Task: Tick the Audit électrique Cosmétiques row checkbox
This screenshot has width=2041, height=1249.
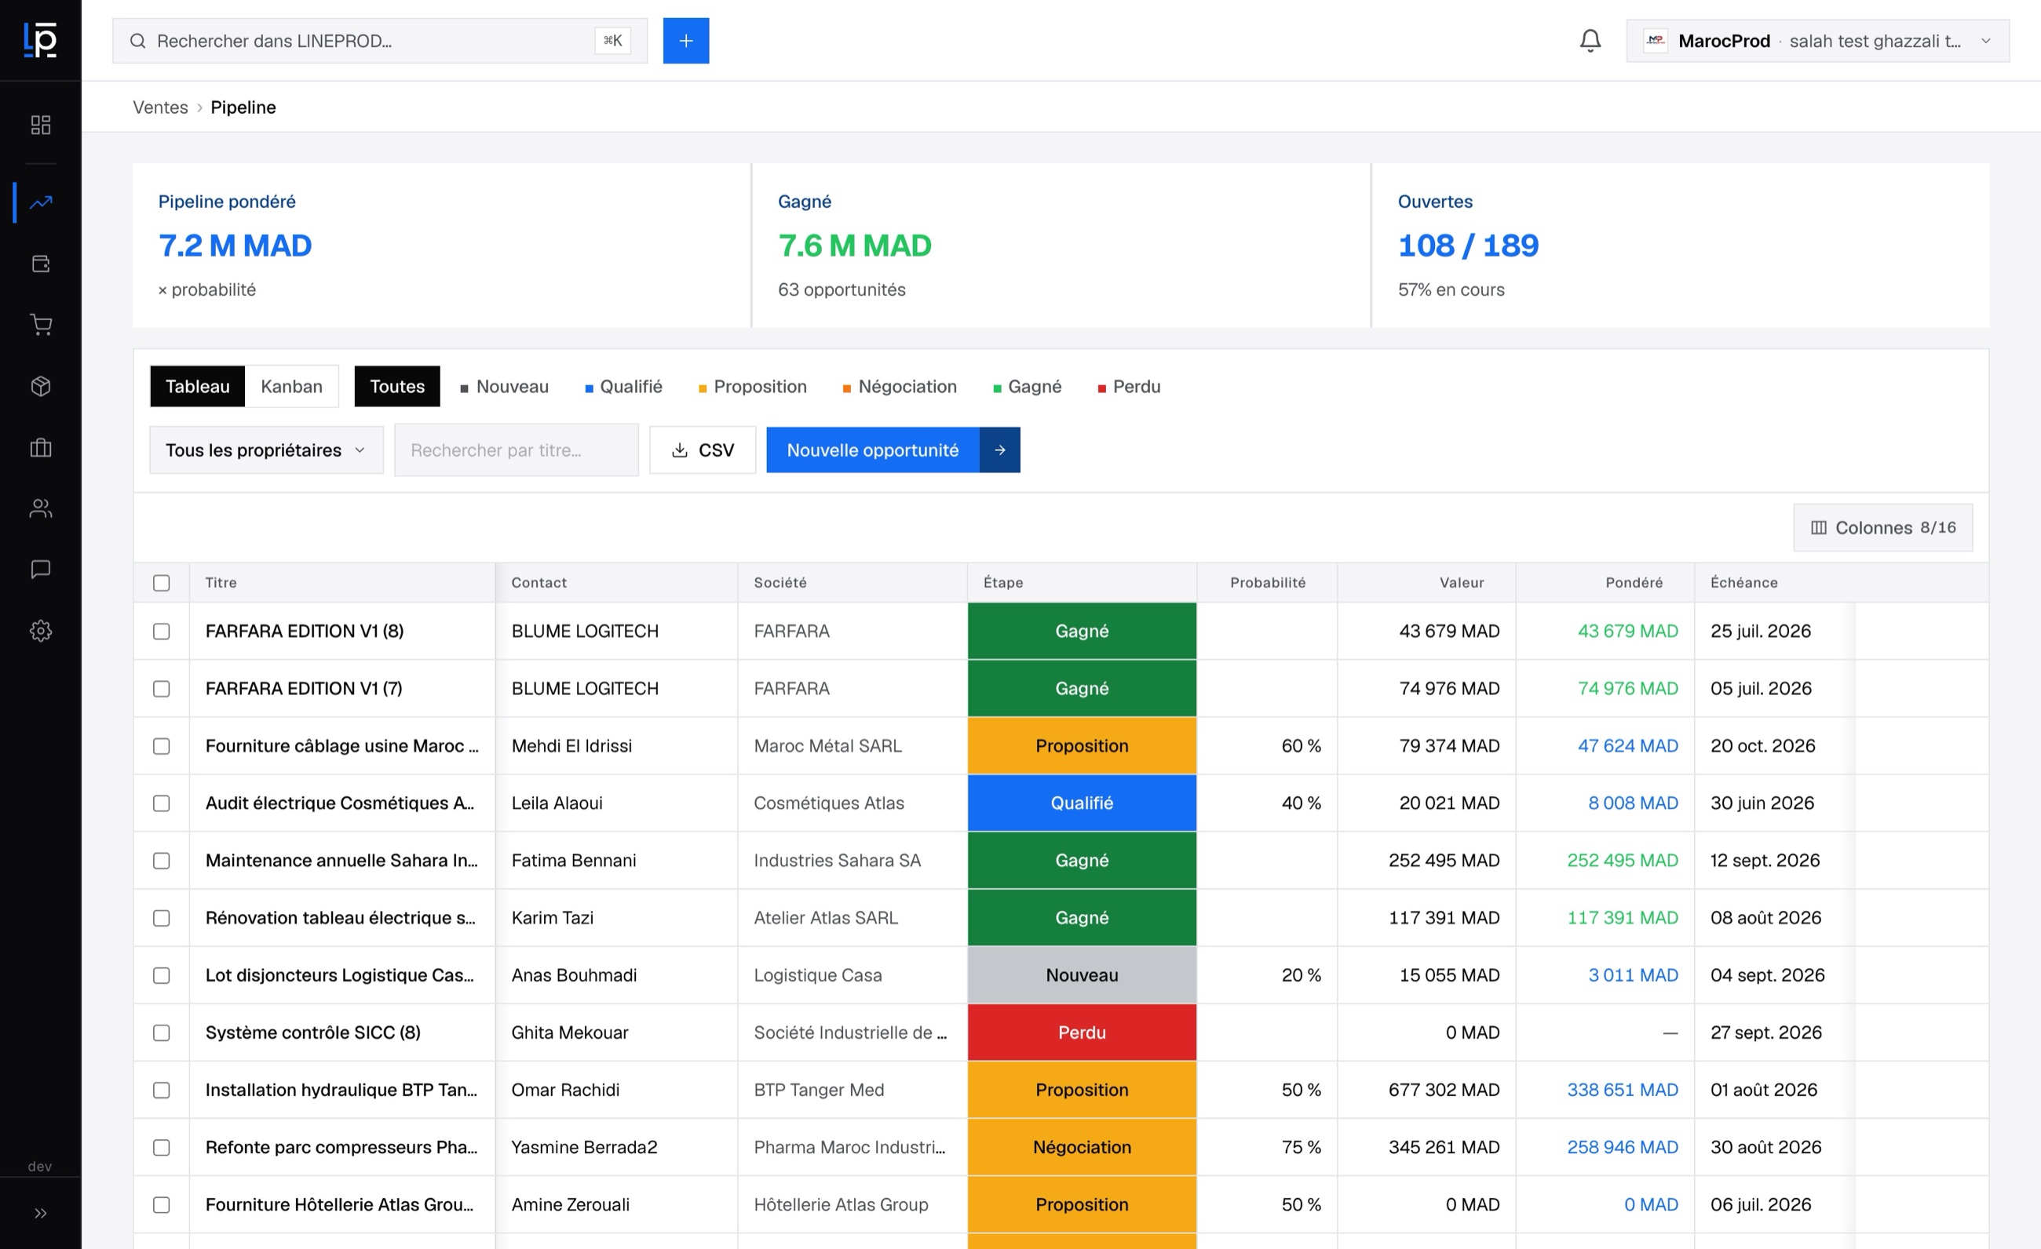Action: [162, 803]
